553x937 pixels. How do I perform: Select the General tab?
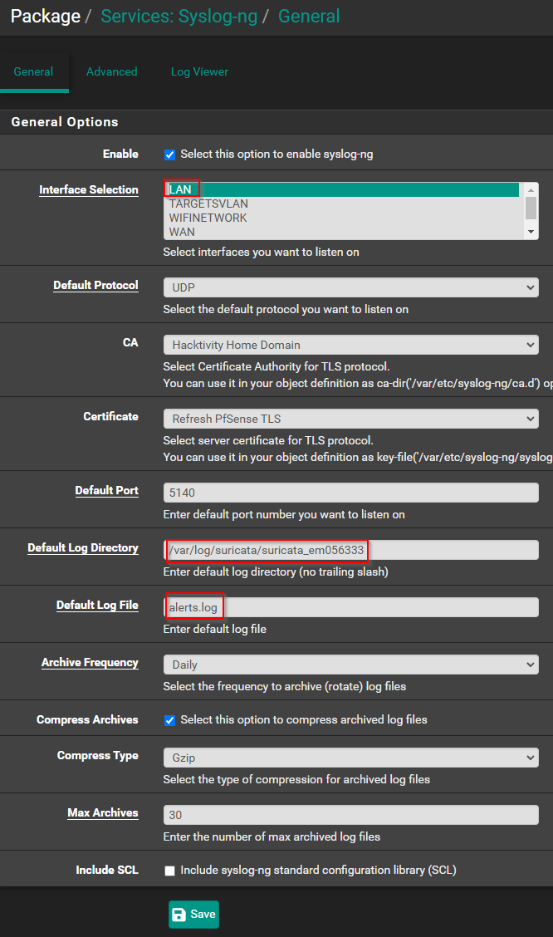point(34,71)
